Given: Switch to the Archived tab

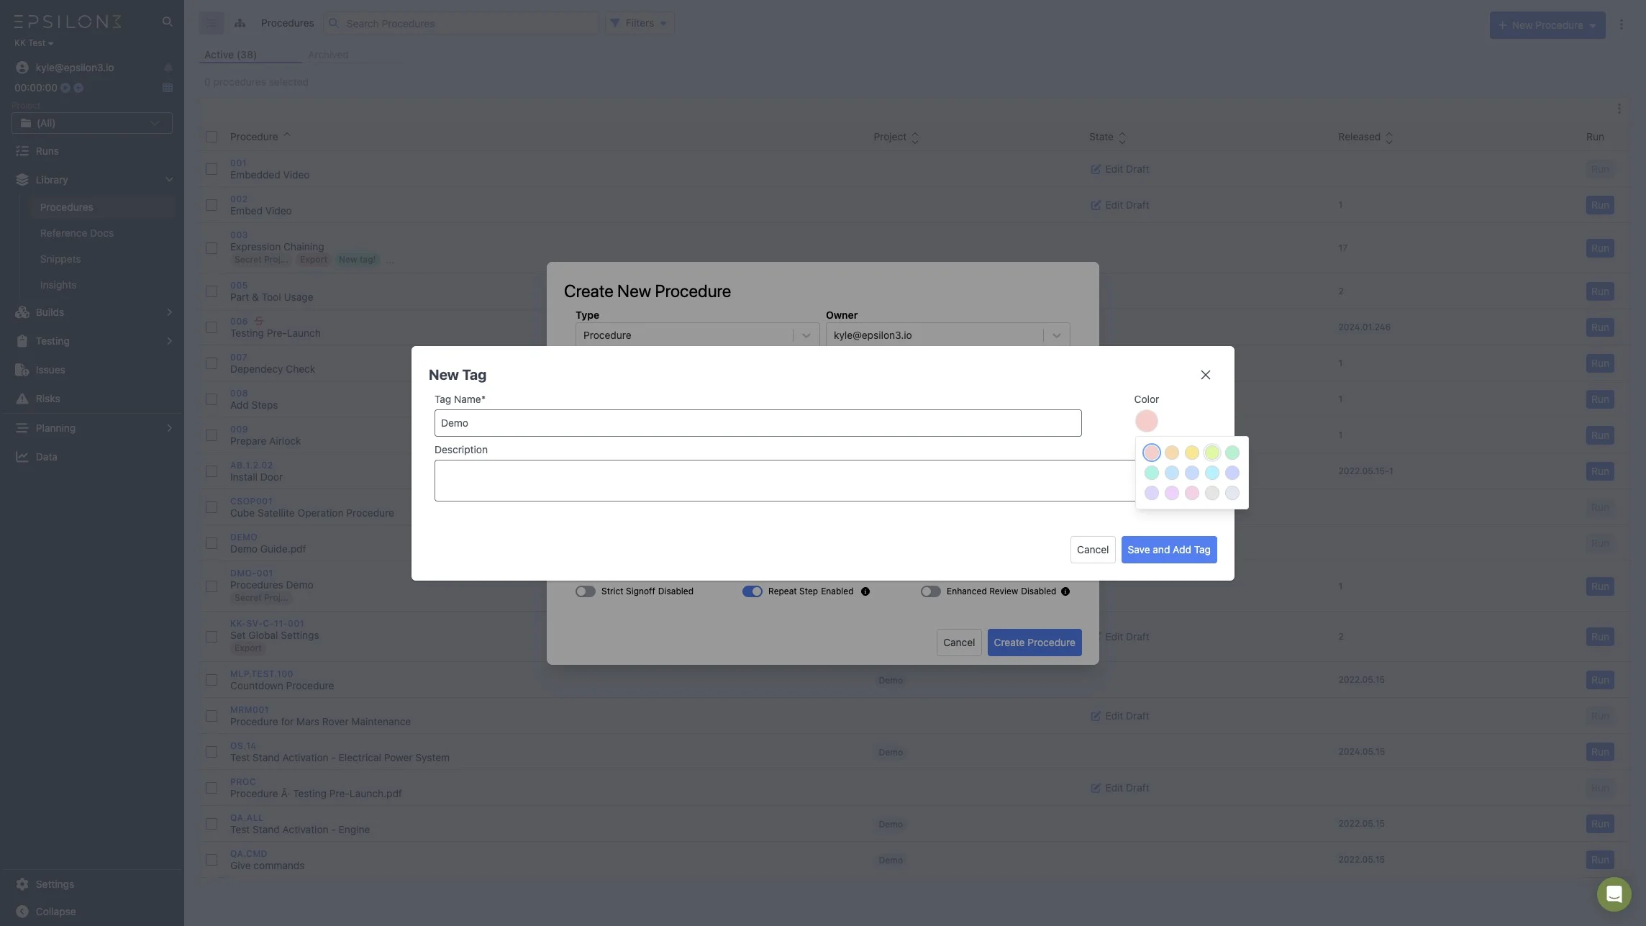Looking at the screenshot, I should tap(328, 55).
